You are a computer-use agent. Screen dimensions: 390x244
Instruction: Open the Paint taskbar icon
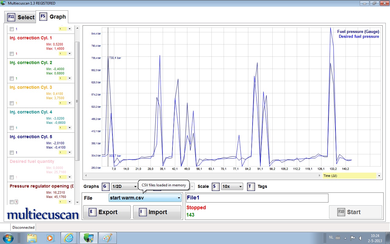pos(107,238)
